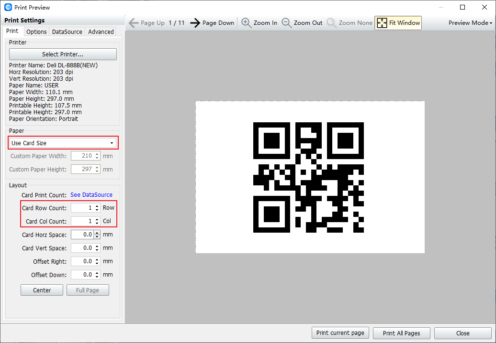Screen dimensions: 496x343
Task: Click the Page Up arrow icon
Action: coord(134,23)
